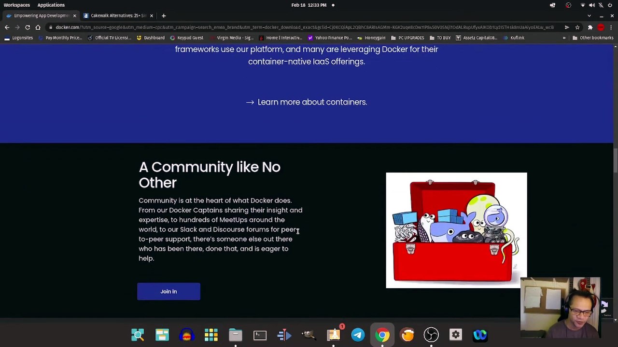
Task: Open the dock app with notification badge
Action: 334,334
